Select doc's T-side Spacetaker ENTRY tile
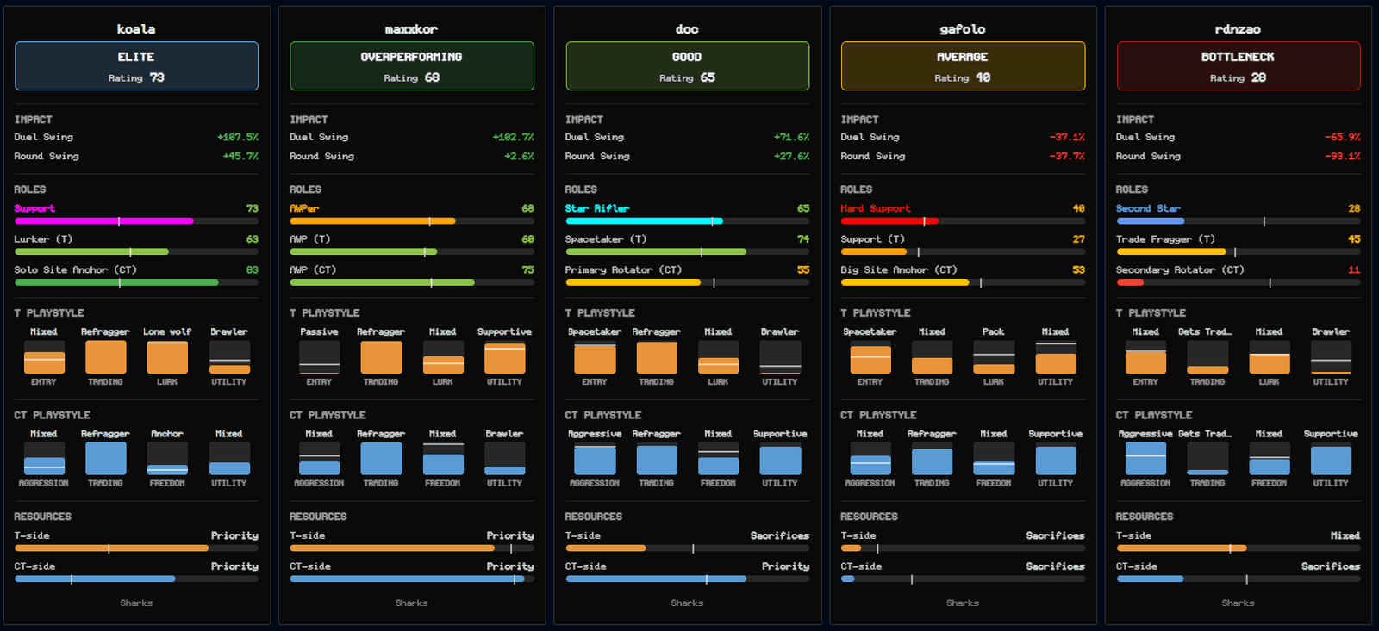Screen dimensions: 1379x631 tap(595, 357)
